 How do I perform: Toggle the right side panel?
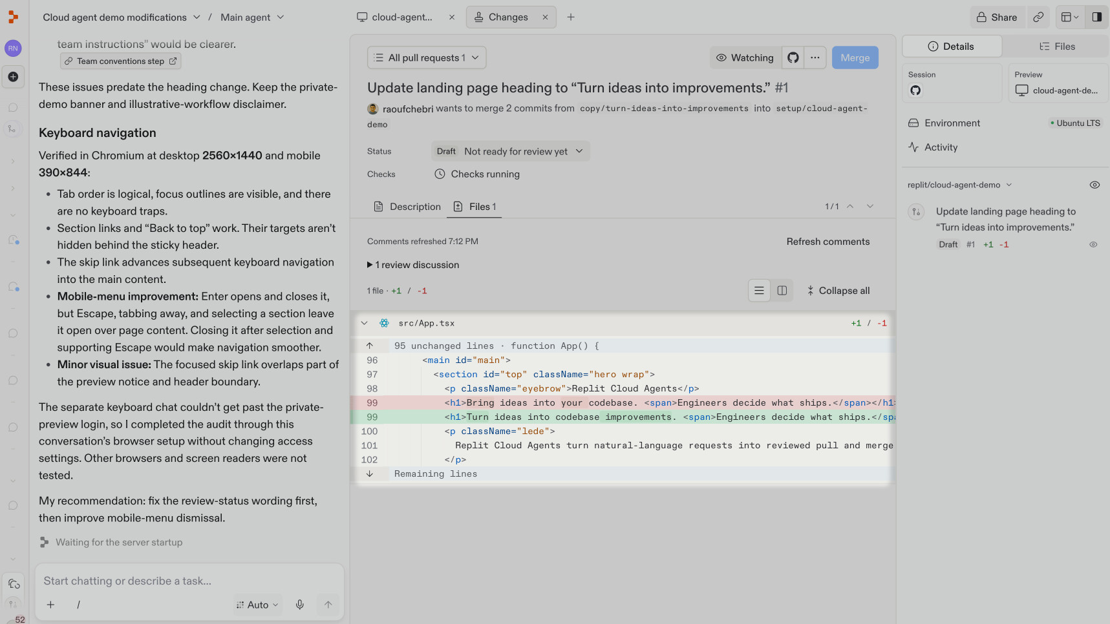(x=1097, y=17)
